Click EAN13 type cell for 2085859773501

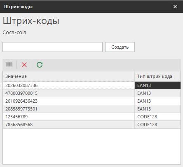pyautogui.click(x=157, y=109)
